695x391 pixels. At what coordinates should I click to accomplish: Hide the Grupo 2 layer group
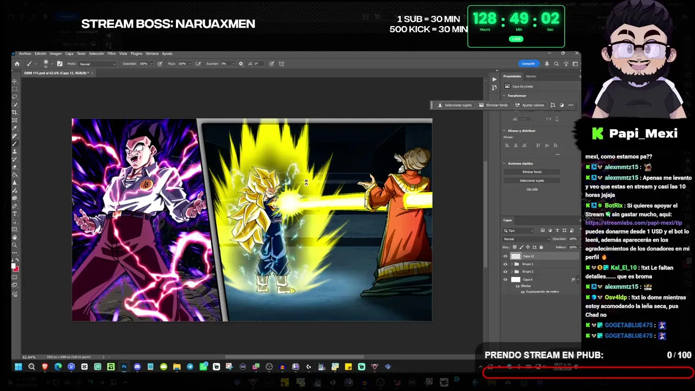(506, 272)
